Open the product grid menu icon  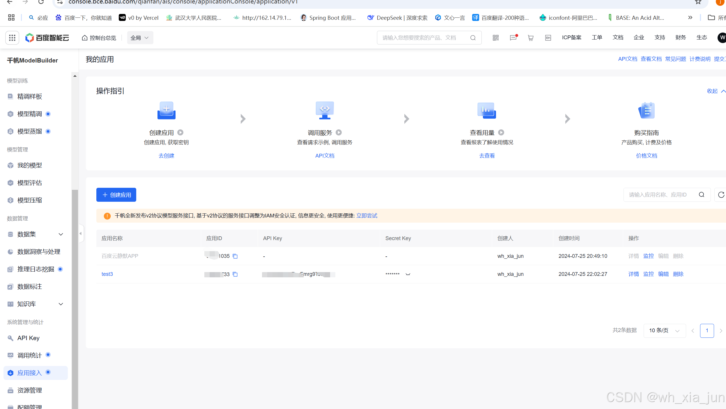pyautogui.click(x=12, y=38)
